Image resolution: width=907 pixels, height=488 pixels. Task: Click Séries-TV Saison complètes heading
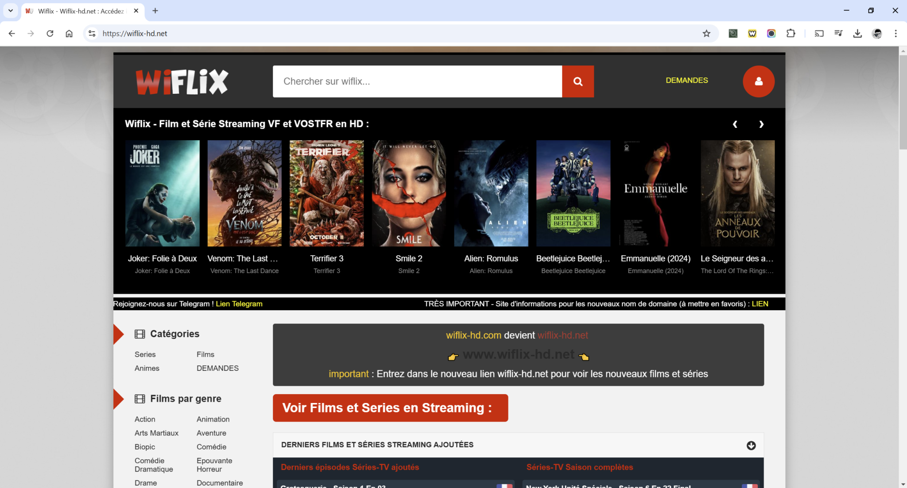pos(580,467)
